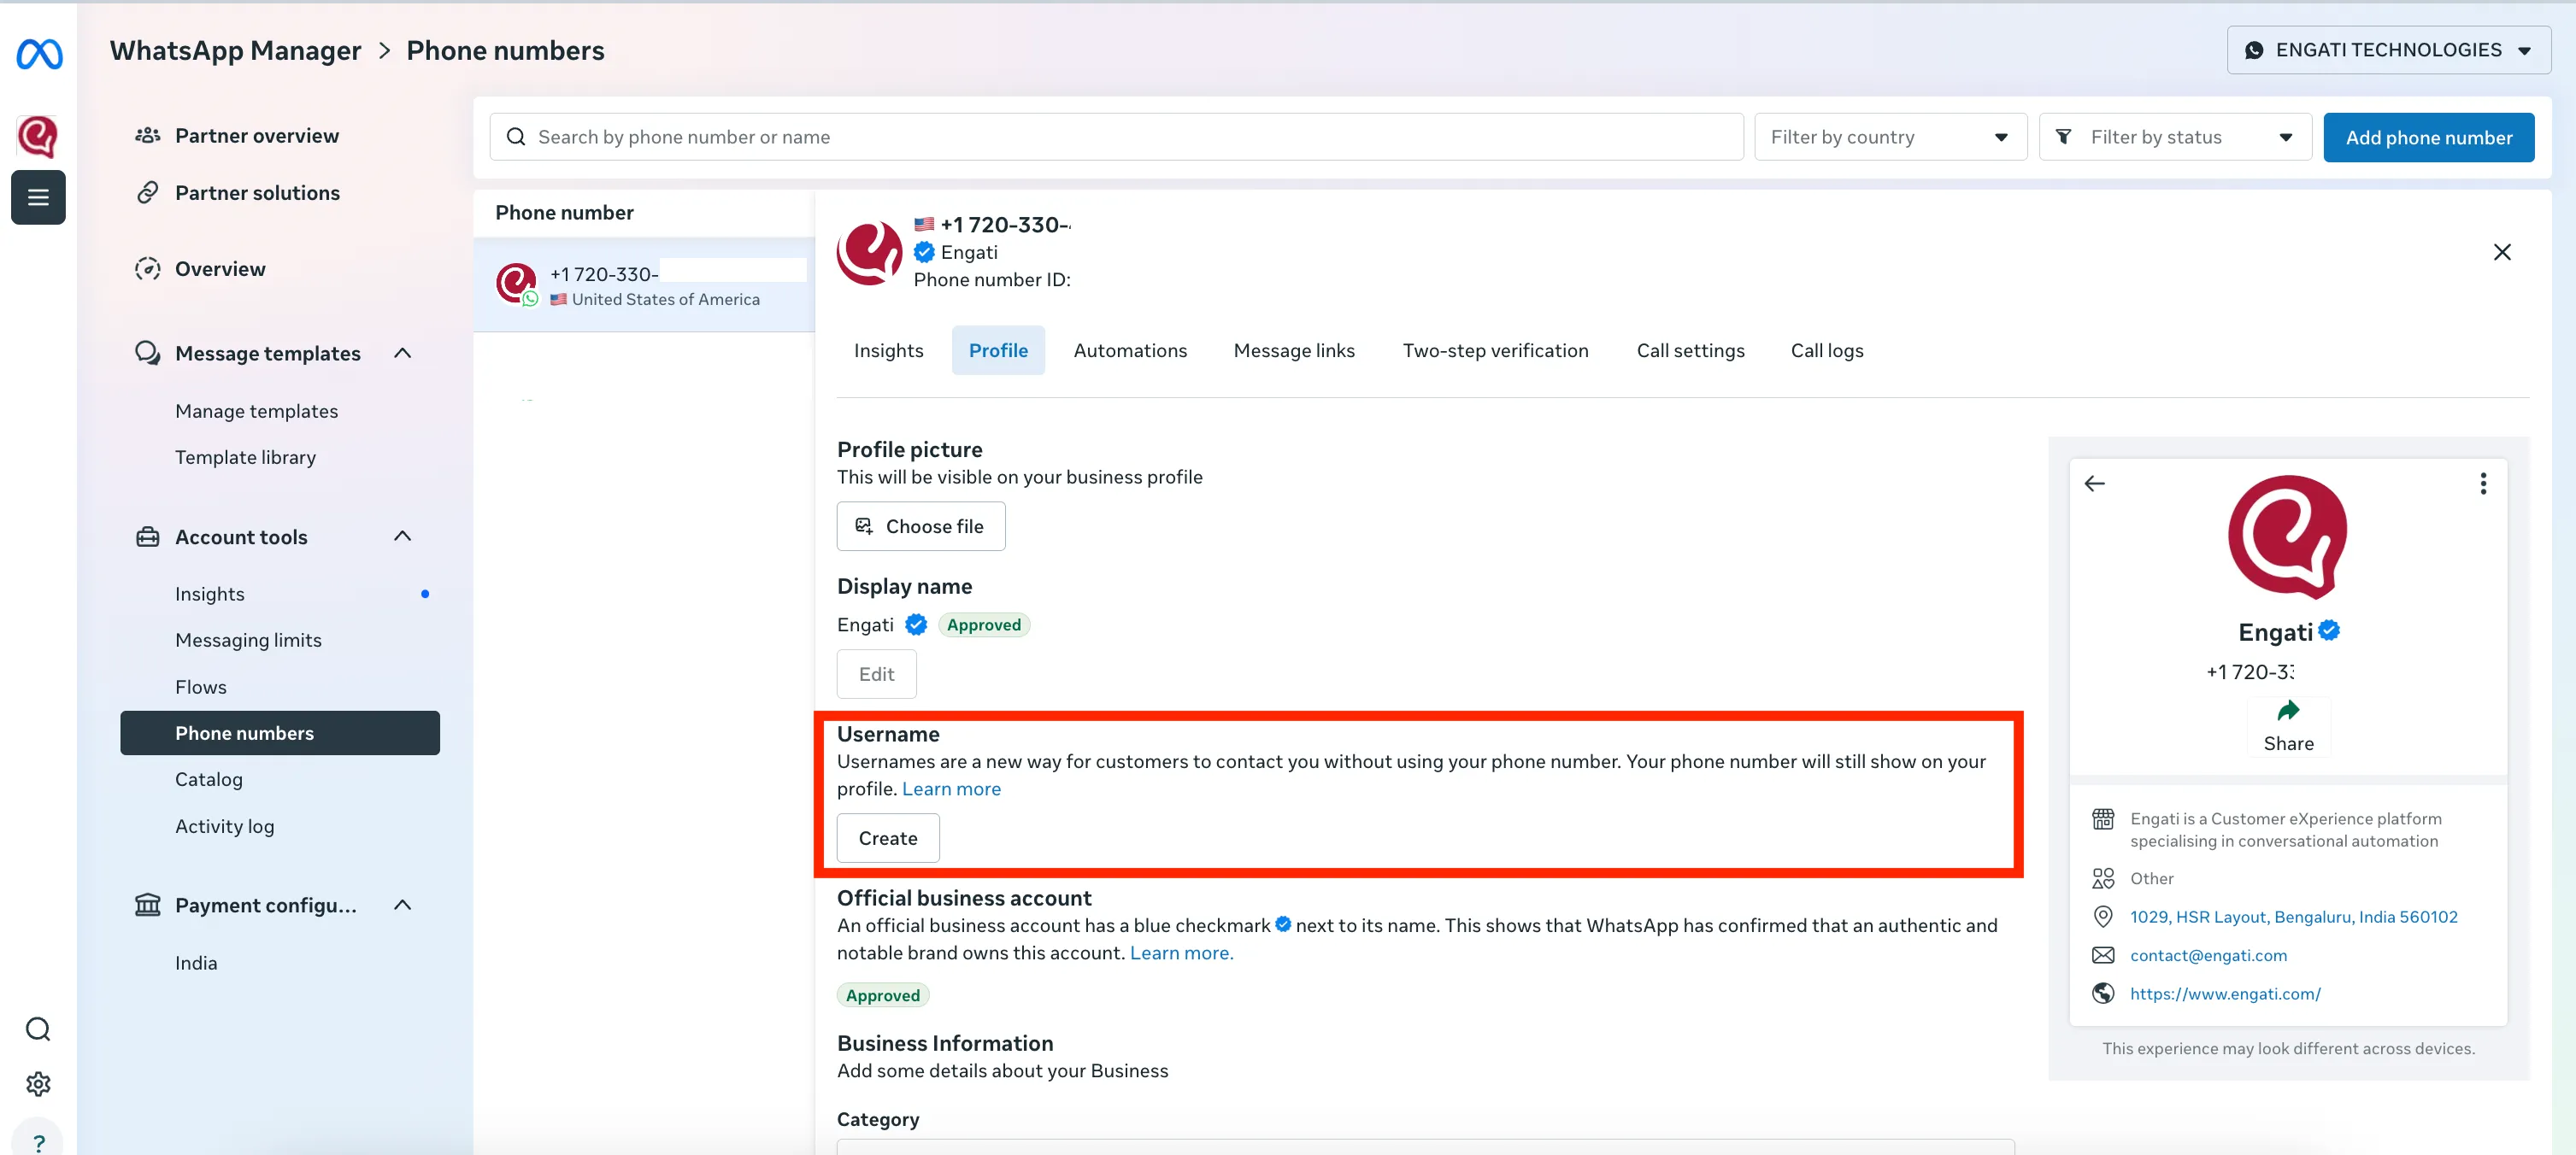Click the category shapes icon beside Other
This screenshot has height=1155, width=2576.
(x=2103, y=878)
